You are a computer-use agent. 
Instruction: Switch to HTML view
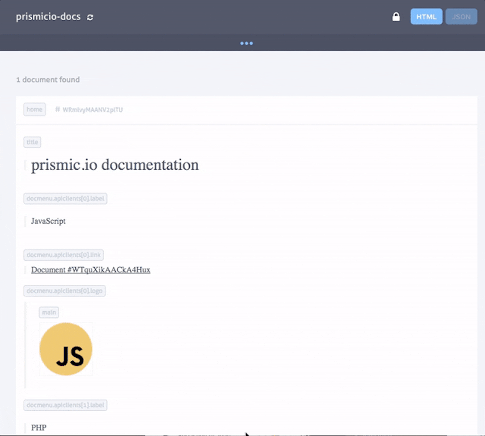(x=426, y=17)
